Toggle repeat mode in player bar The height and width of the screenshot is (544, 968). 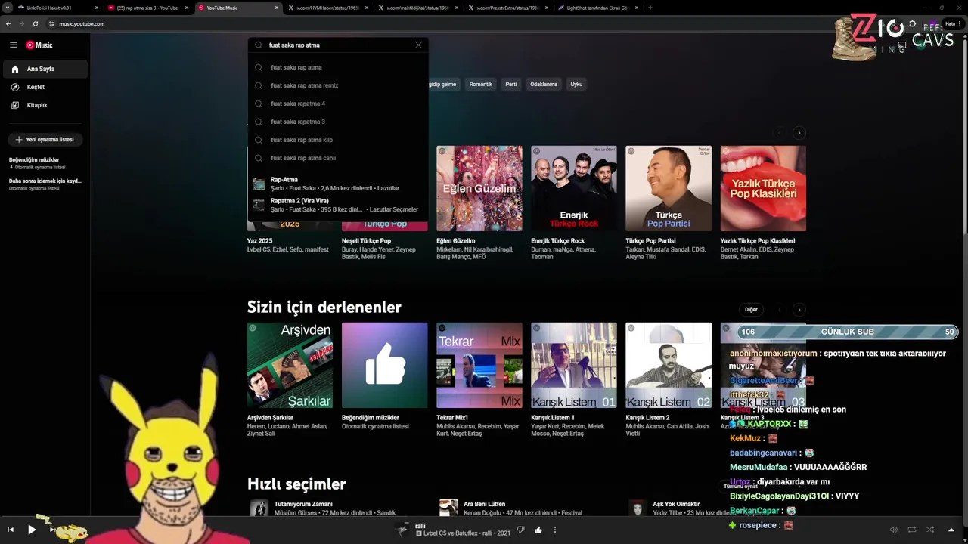point(912,530)
